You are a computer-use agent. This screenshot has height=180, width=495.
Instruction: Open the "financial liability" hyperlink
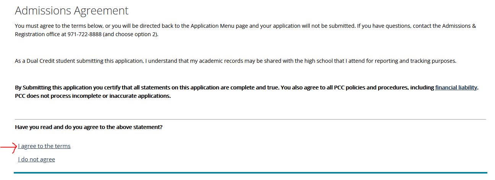(456, 88)
